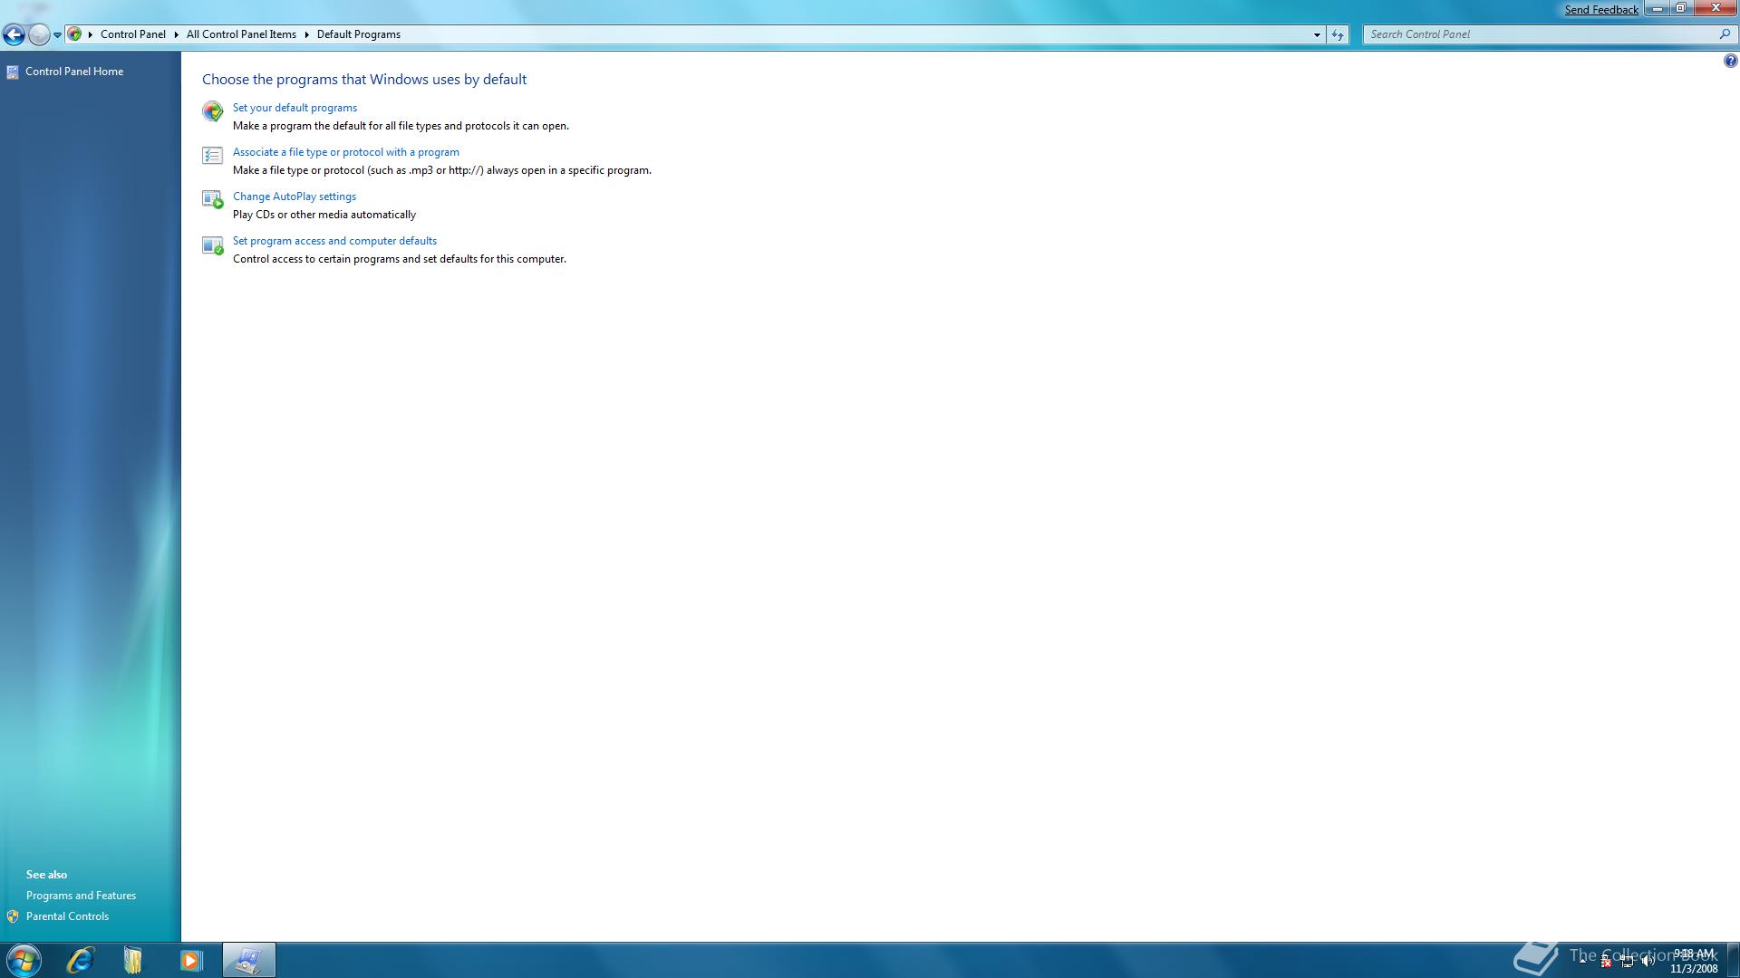Image resolution: width=1740 pixels, height=978 pixels.
Task: Click the Back navigation arrow
Action: (14, 34)
